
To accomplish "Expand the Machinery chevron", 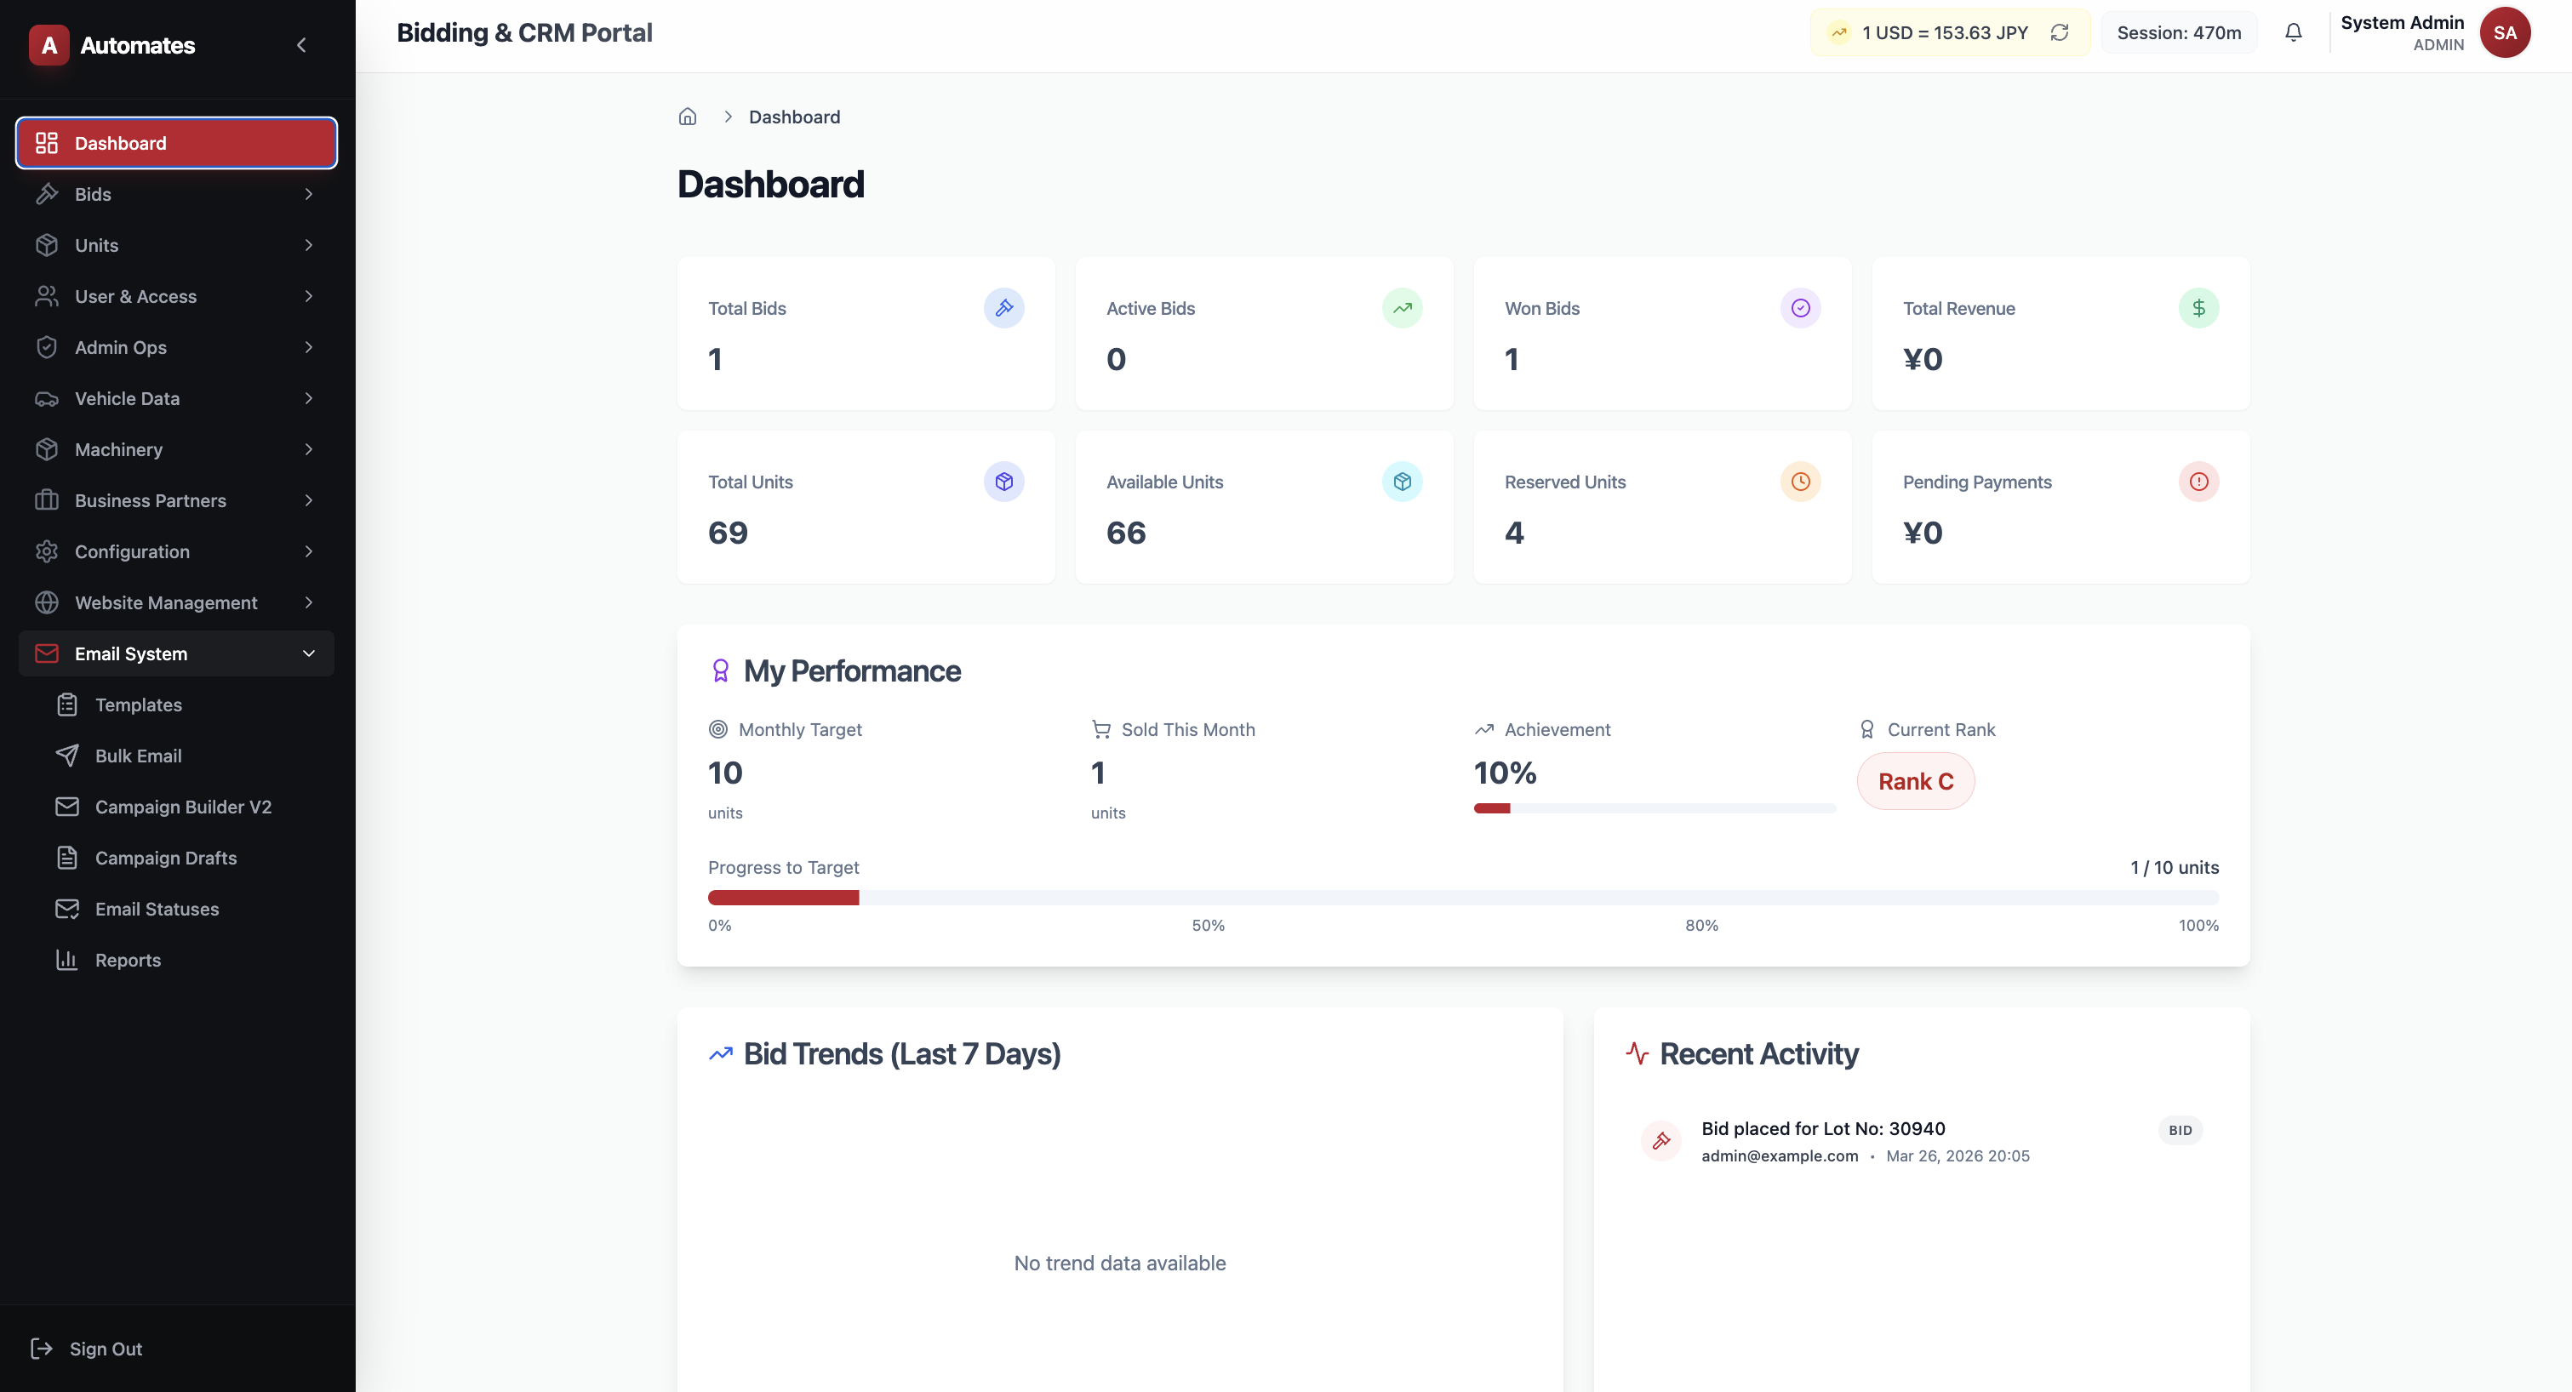I will [308, 450].
